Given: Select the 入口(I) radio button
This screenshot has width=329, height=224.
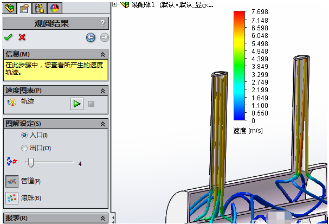Looking at the screenshot, I should point(24,135).
